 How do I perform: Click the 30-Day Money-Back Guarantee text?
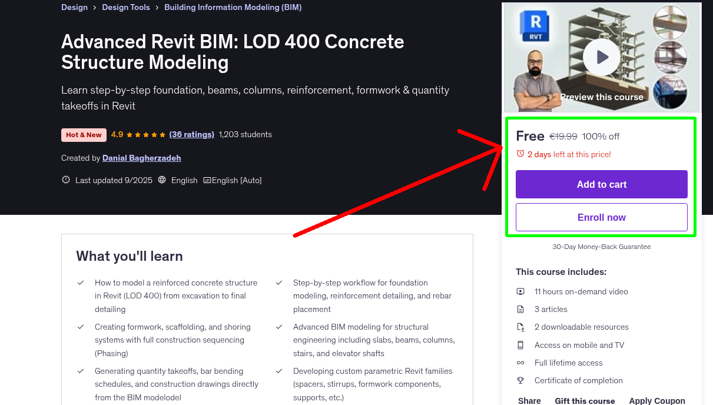[602, 247]
